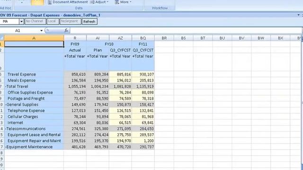Click the Local button
This screenshot has width=303, height=170.
[53, 21]
